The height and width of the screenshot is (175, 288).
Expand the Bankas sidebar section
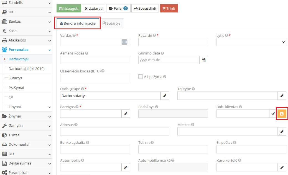pos(26,21)
